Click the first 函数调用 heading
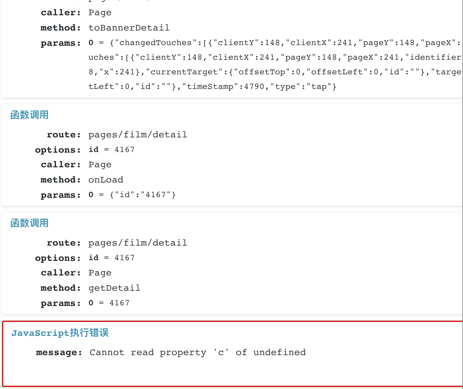Screen dimensions: 463x389 tap(30, 115)
